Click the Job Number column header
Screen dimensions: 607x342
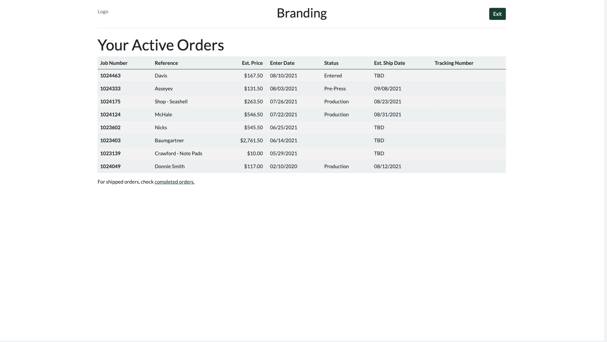pyautogui.click(x=114, y=63)
